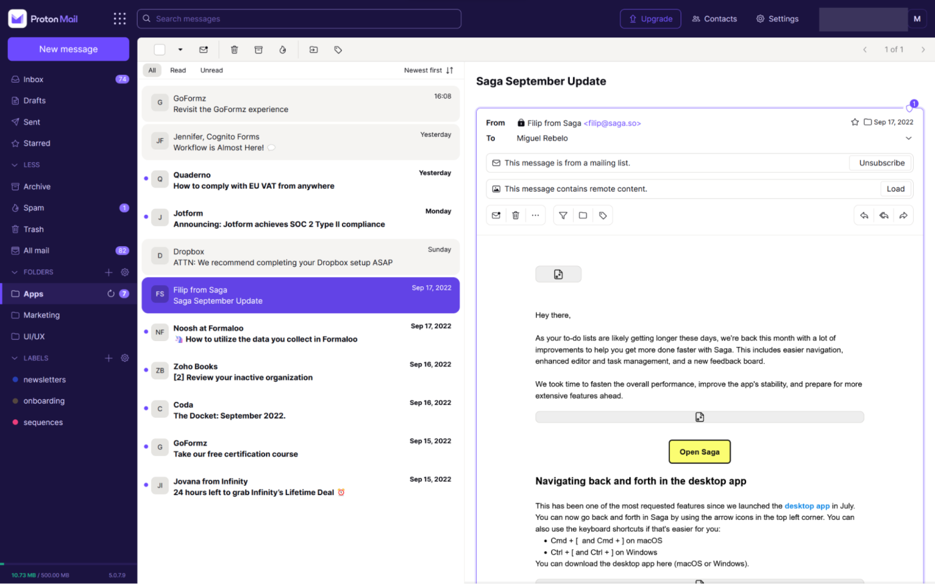935x584 pixels.
Task: Filter list to Unread messages
Action: tap(212, 70)
